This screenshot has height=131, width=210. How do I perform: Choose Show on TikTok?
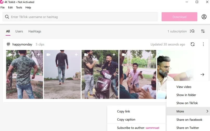tap(188, 103)
